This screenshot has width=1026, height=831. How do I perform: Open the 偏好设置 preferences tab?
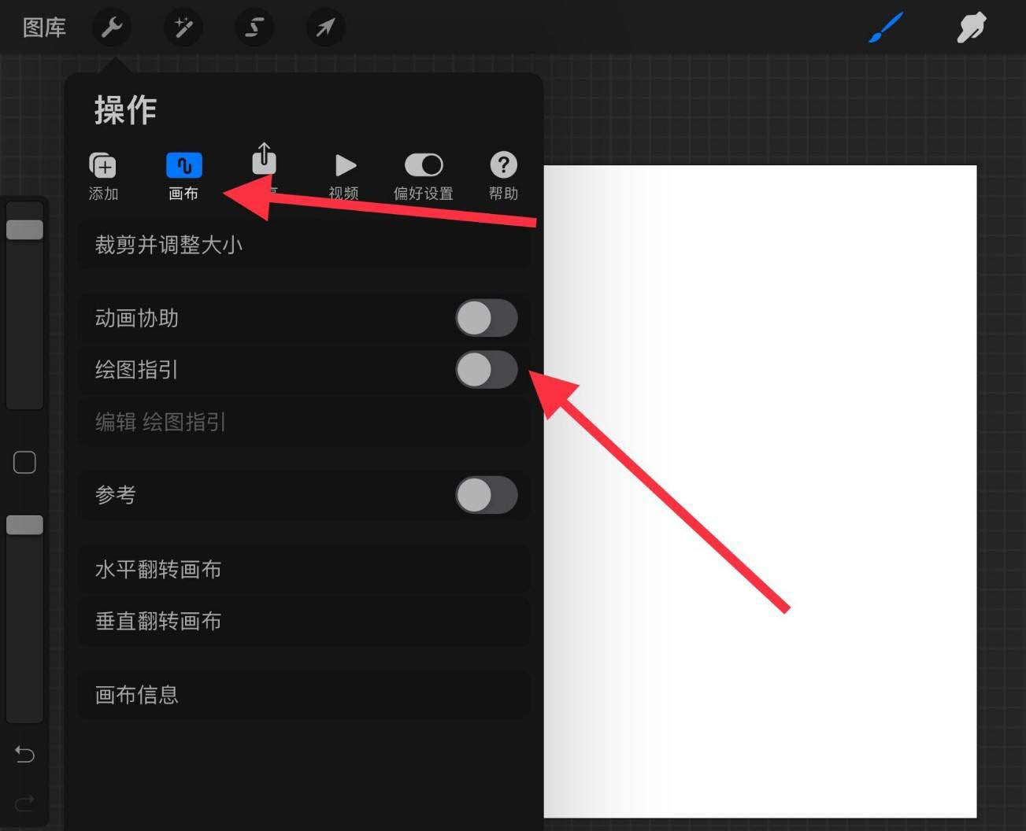click(424, 176)
